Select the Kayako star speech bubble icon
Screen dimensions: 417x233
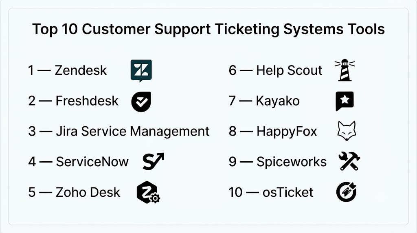click(x=345, y=101)
